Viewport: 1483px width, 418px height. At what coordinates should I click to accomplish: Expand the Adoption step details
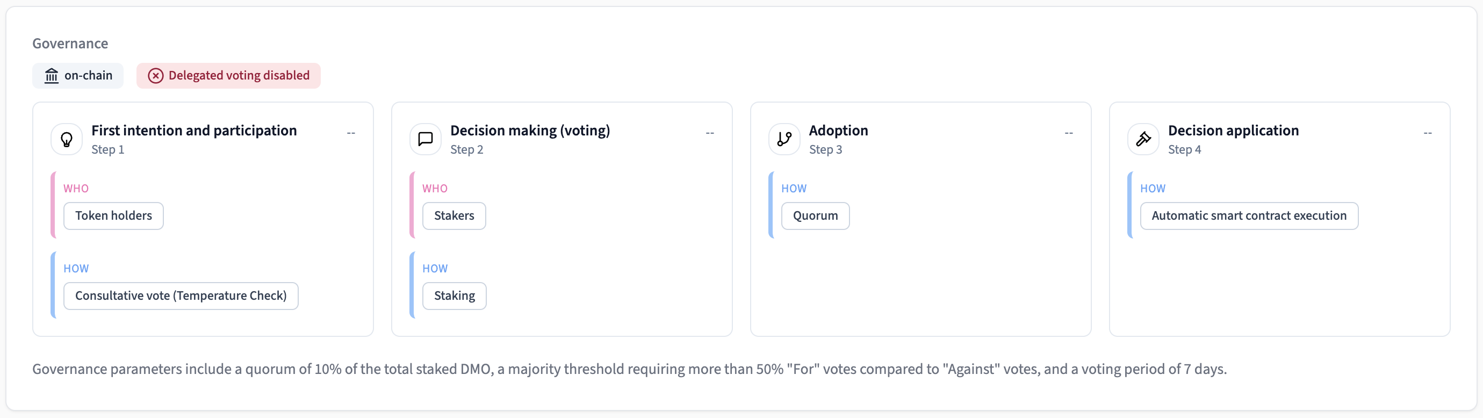coord(1069,132)
